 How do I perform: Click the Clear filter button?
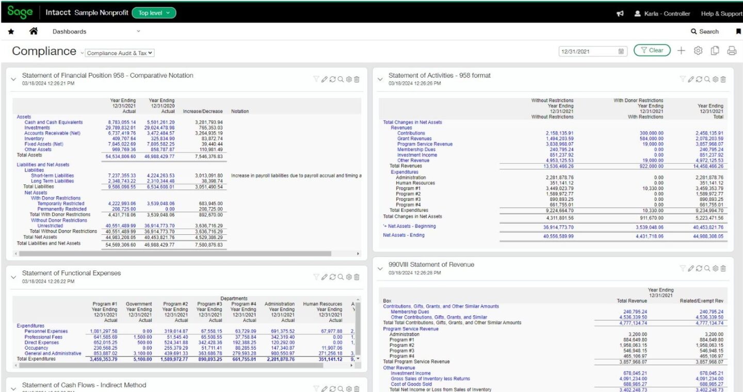pyautogui.click(x=652, y=50)
